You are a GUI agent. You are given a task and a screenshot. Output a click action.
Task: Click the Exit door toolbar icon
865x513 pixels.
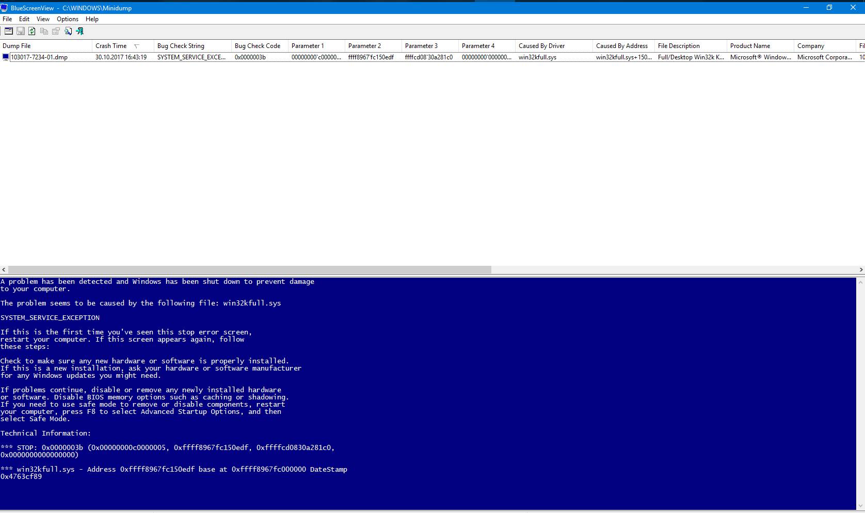(79, 31)
